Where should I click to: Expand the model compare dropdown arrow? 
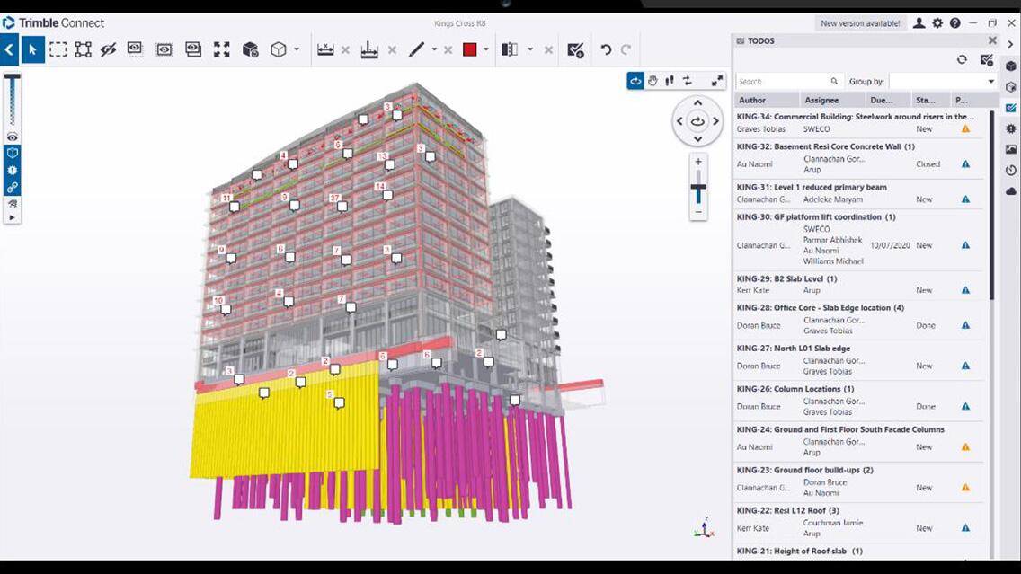tap(530, 49)
